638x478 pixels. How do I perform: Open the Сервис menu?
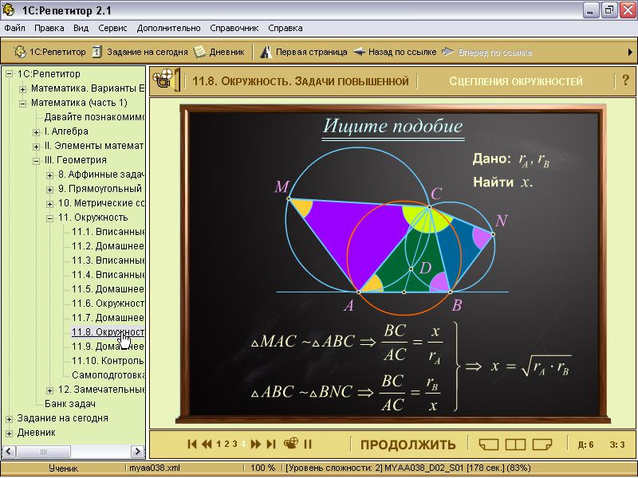(x=112, y=28)
